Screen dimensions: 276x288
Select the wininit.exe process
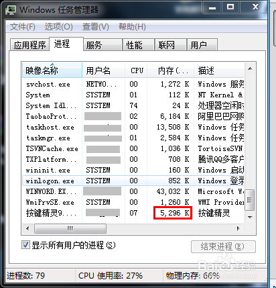pyautogui.click(x=48, y=170)
